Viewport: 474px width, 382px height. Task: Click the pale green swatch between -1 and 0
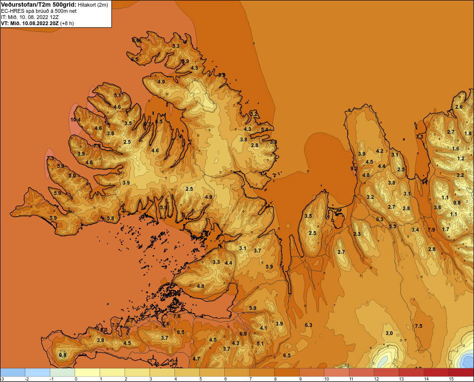tap(62, 373)
